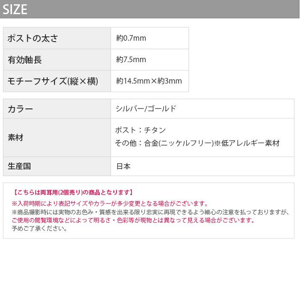This screenshot has height=300, width=300.
Task: Click the 商品撮影時には実物のお色み notice line
Action: (x=150, y=212)
